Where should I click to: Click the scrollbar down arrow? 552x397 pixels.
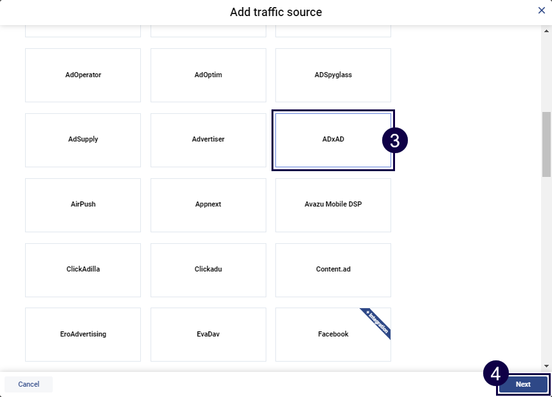(546, 365)
